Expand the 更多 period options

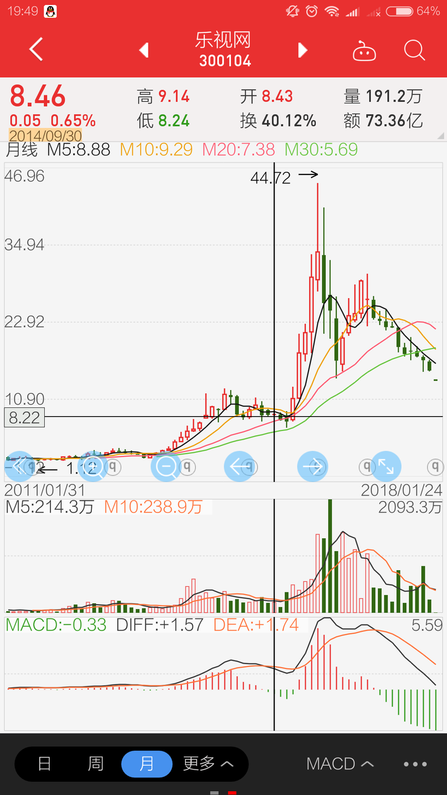(208, 764)
